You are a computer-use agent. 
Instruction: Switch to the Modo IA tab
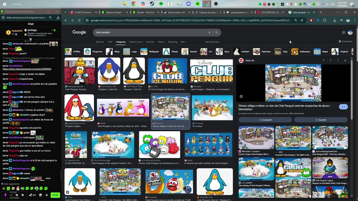tap(100, 42)
